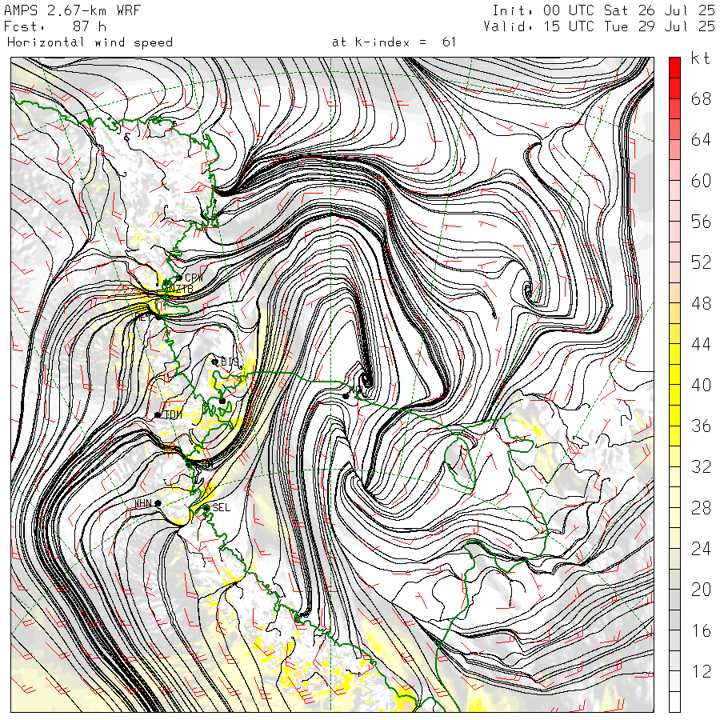Click the 48 value on the colorbar scale
This screenshot has height=720, width=720.
[x=701, y=303]
